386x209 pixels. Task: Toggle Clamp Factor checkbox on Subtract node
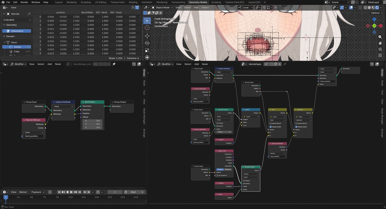(296, 127)
